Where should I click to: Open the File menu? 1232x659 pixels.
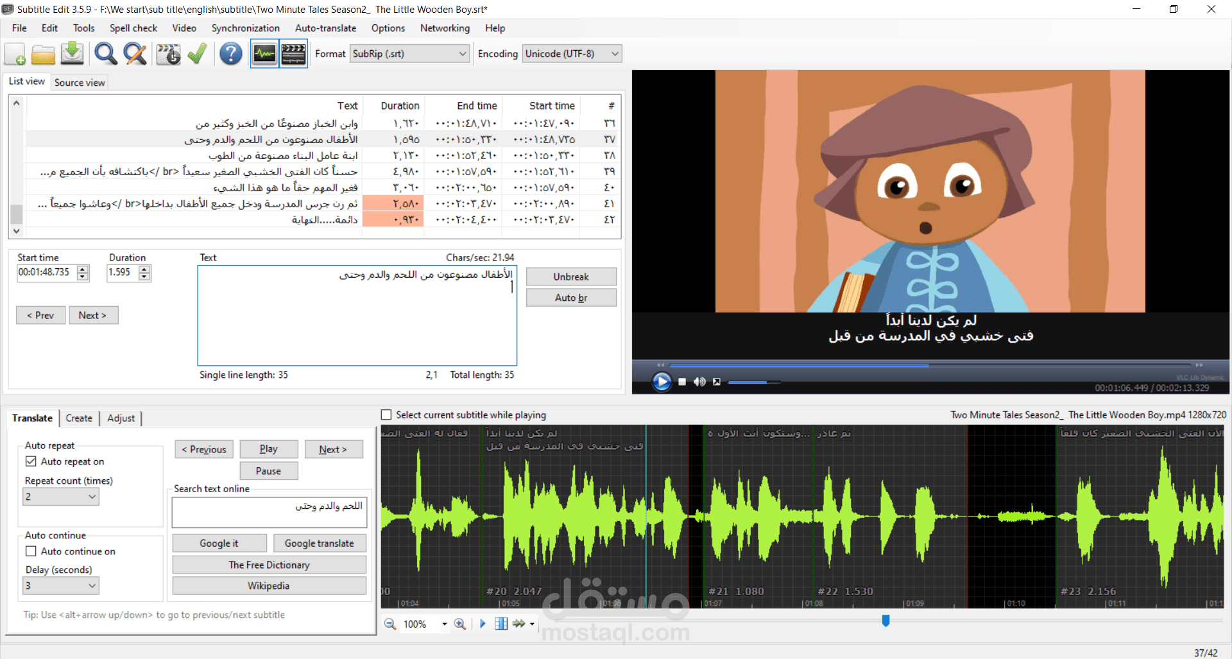(19, 28)
